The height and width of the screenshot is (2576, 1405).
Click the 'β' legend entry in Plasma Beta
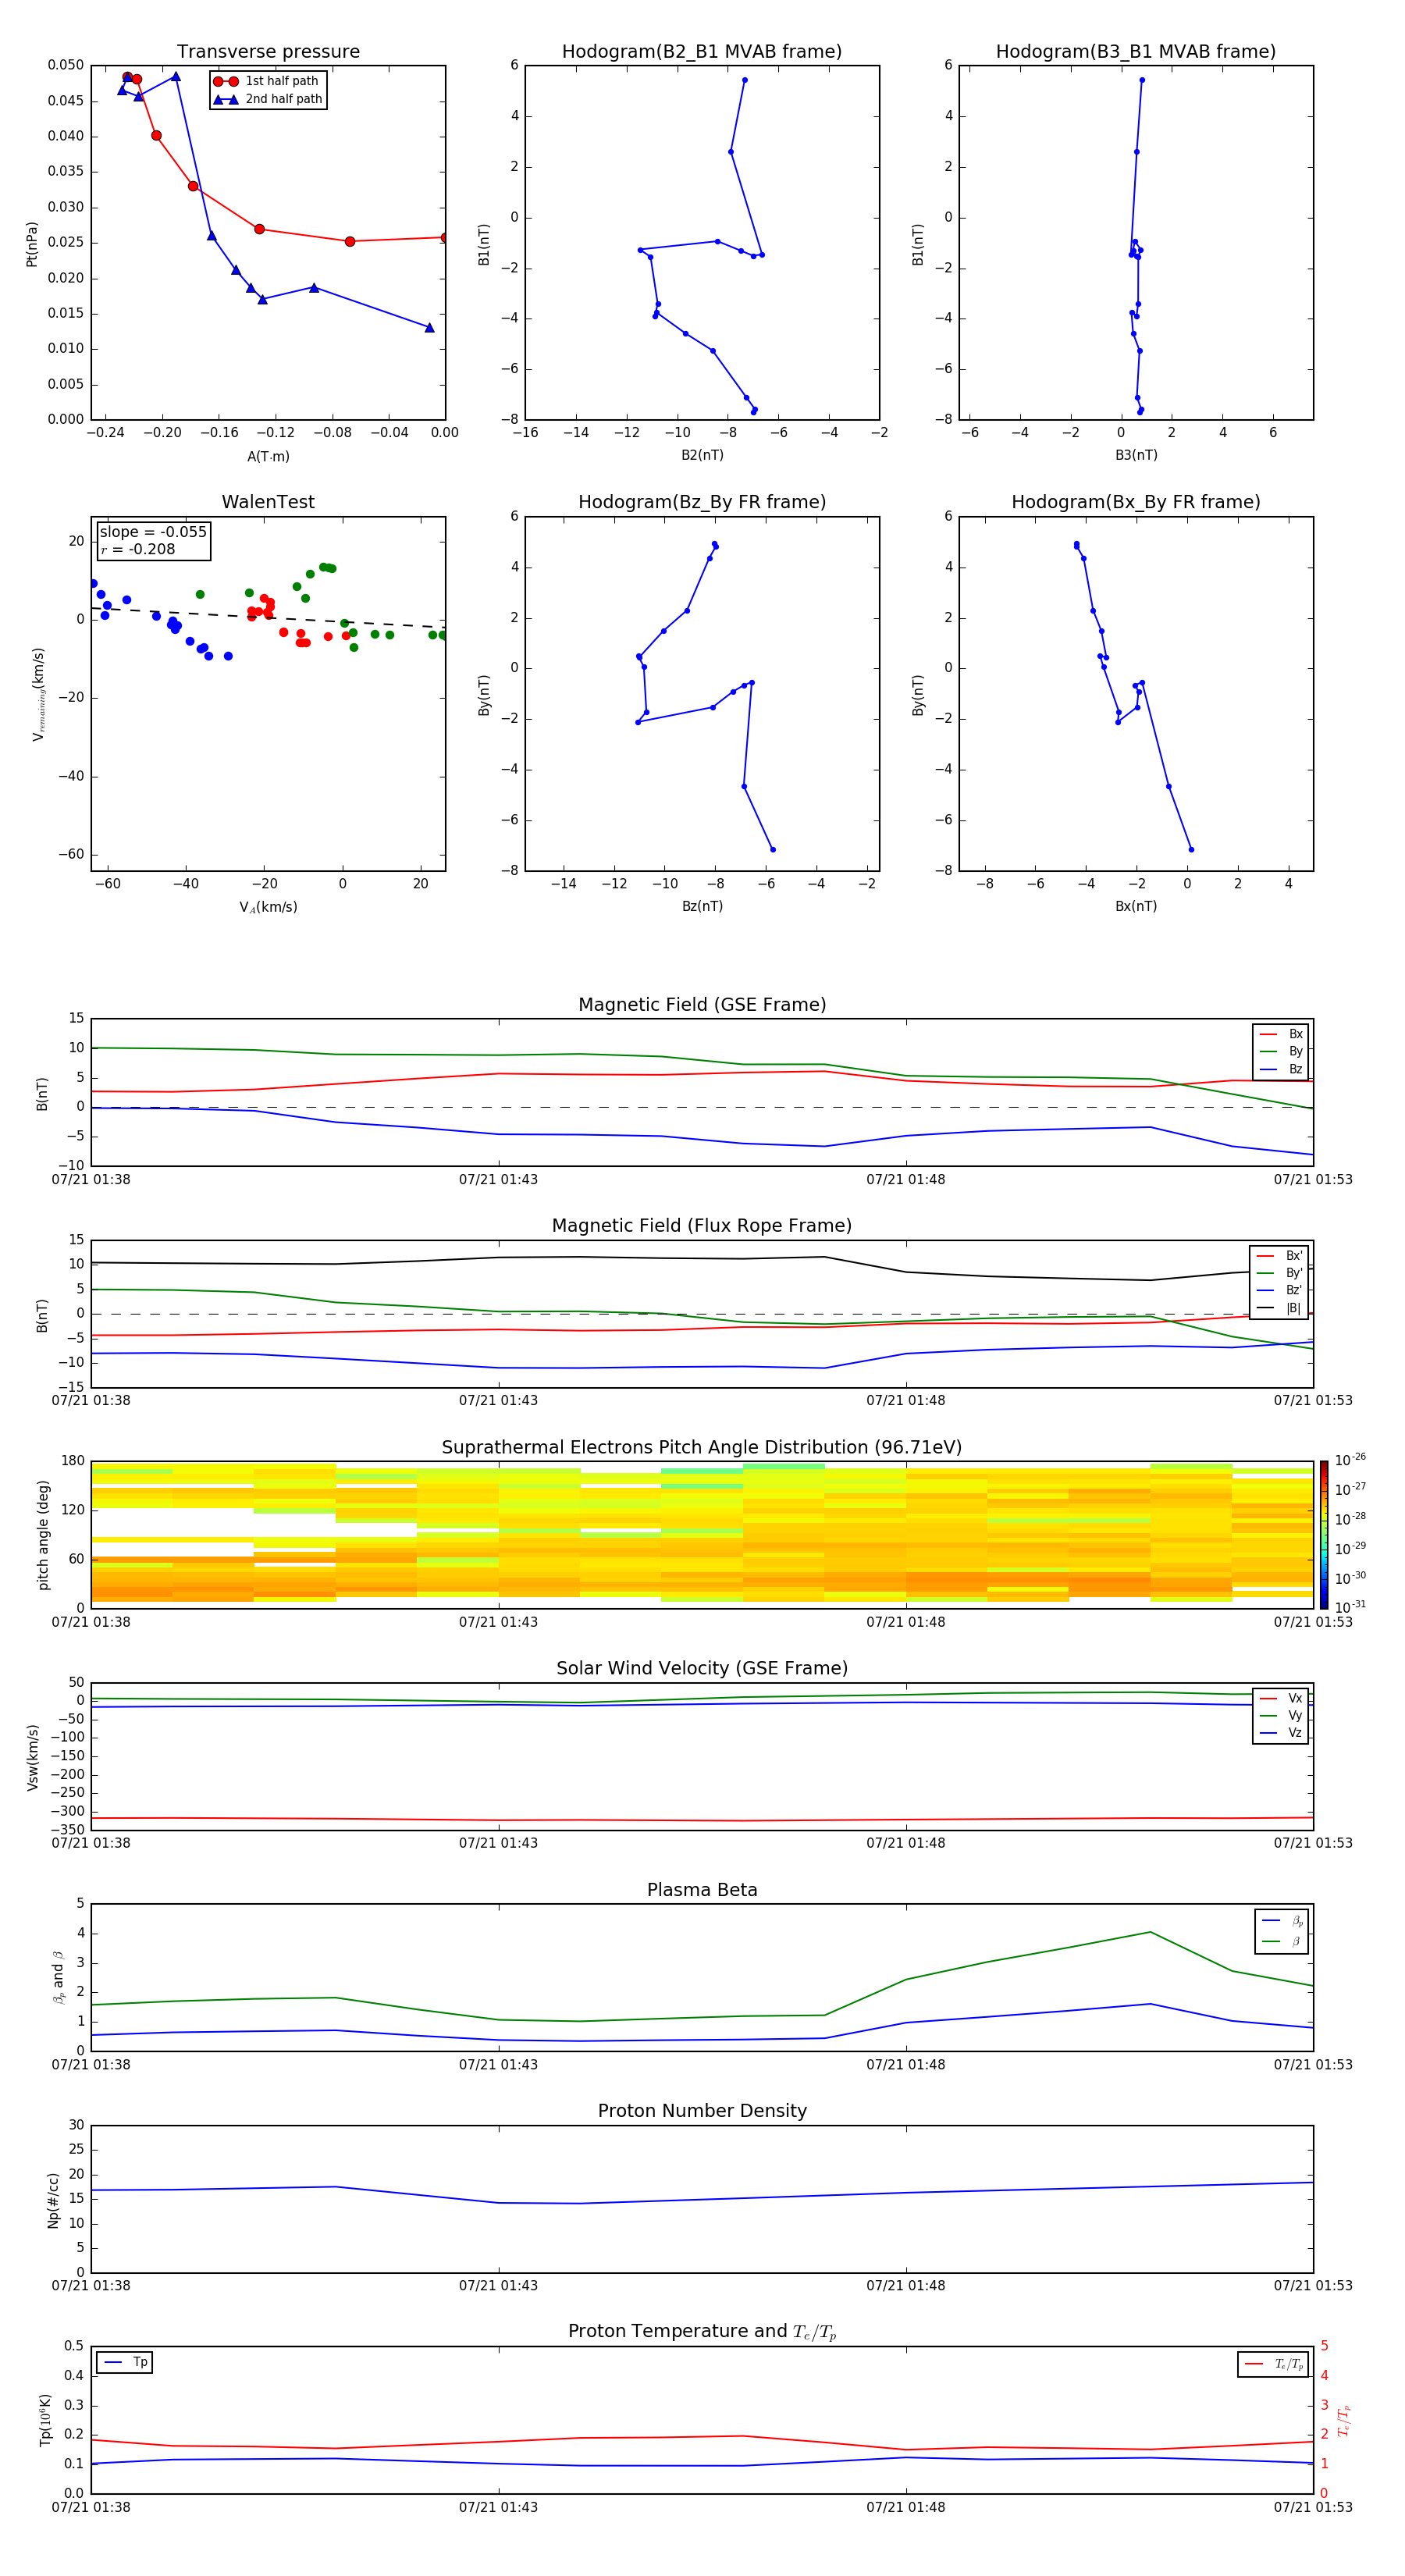click(x=1282, y=1942)
